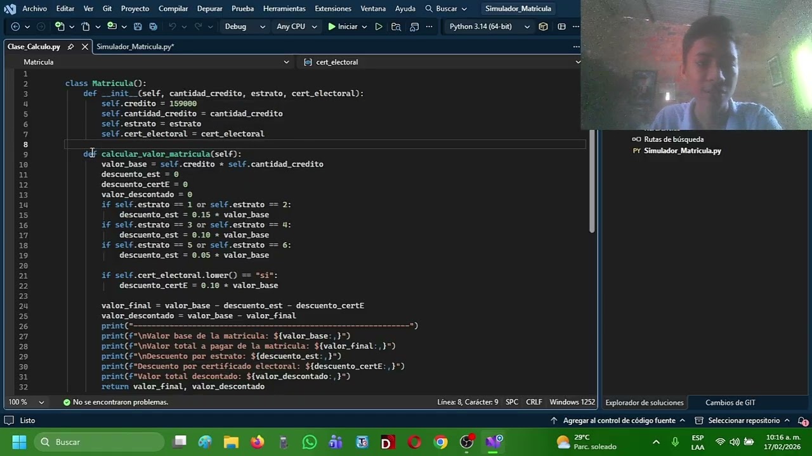Open OBS Studio from the taskbar
This screenshot has width=812, height=456.
(x=467, y=442)
